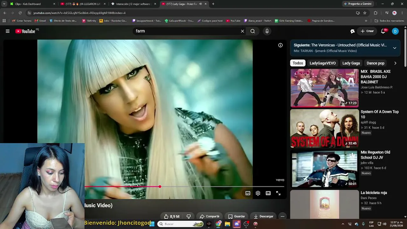Open the browser extensions puzzle icon
Viewport: 407px width, 229px height.
tap(376, 13)
